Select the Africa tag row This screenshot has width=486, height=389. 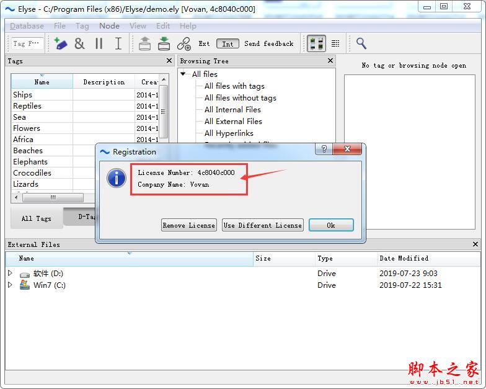pyautogui.click(x=86, y=139)
